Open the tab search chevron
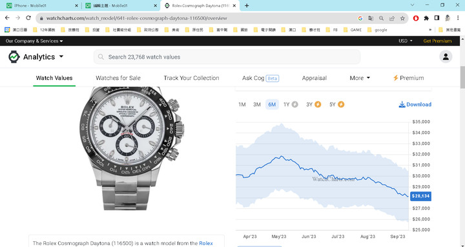 (412, 5)
